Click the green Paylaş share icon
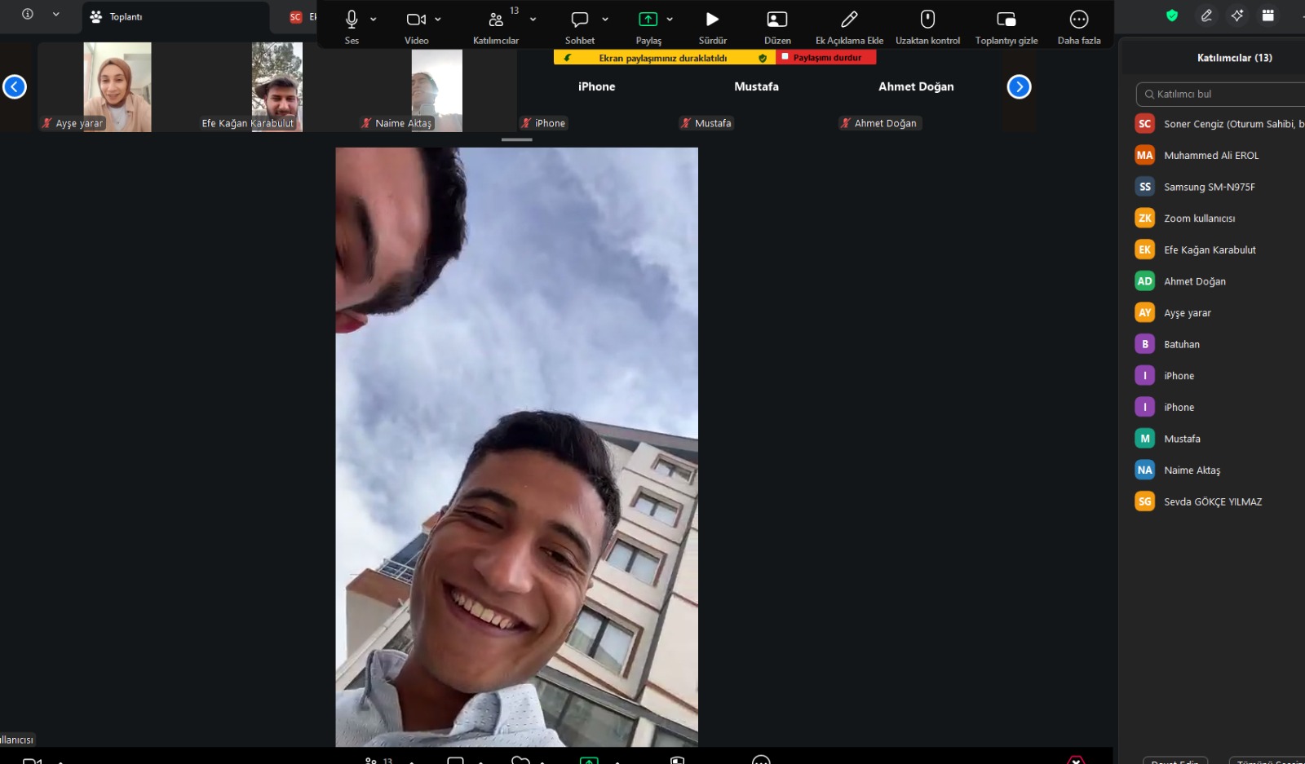This screenshot has width=1305, height=764. (x=648, y=20)
